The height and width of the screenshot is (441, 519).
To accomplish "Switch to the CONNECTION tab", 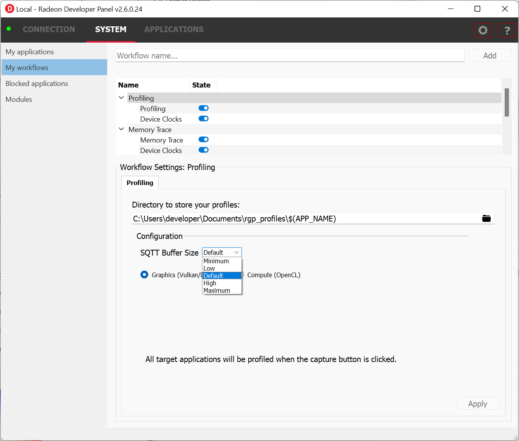I will click(x=49, y=29).
